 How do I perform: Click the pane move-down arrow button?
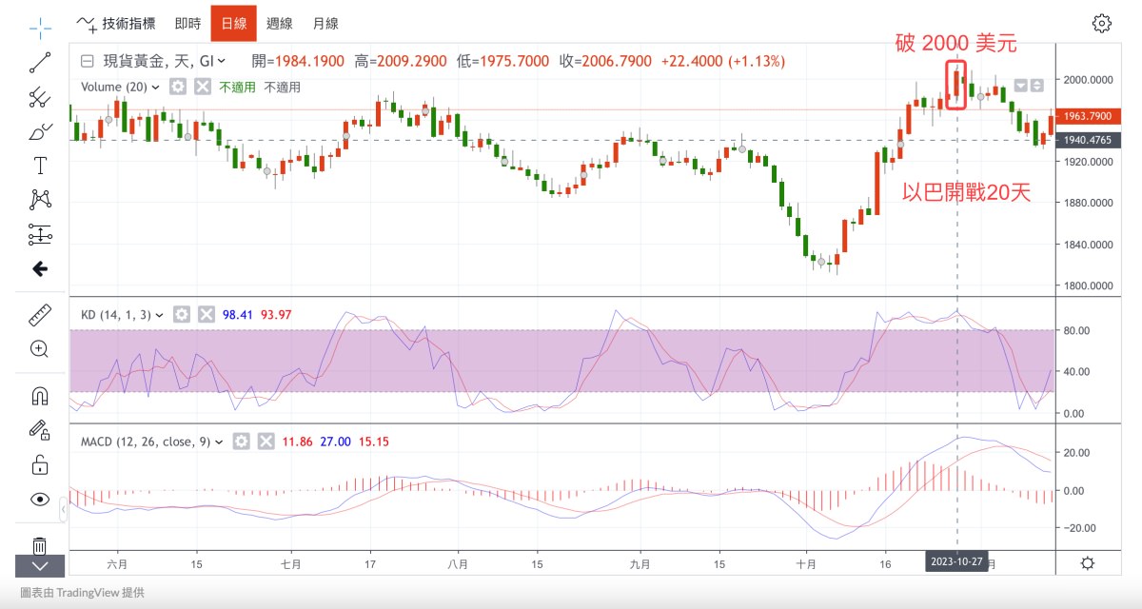pyautogui.click(x=1021, y=86)
